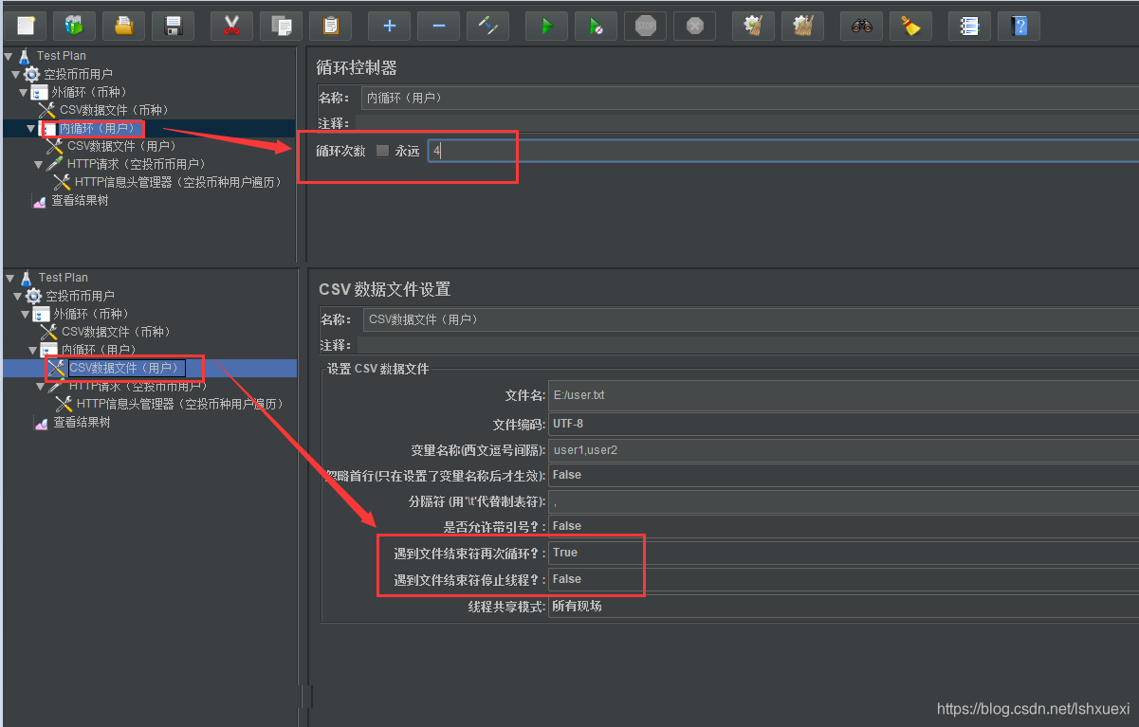Click the grey Stop icon
Screen dimensions: 1139x727
click(x=645, y=26)
